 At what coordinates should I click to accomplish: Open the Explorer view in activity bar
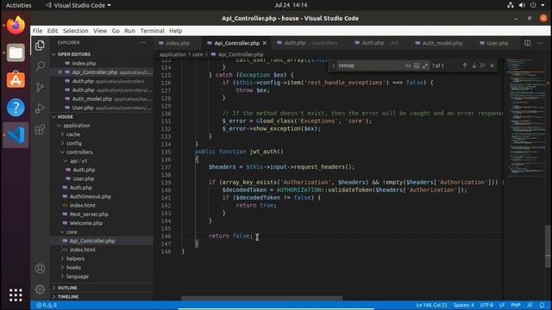(x=40, y=46)
